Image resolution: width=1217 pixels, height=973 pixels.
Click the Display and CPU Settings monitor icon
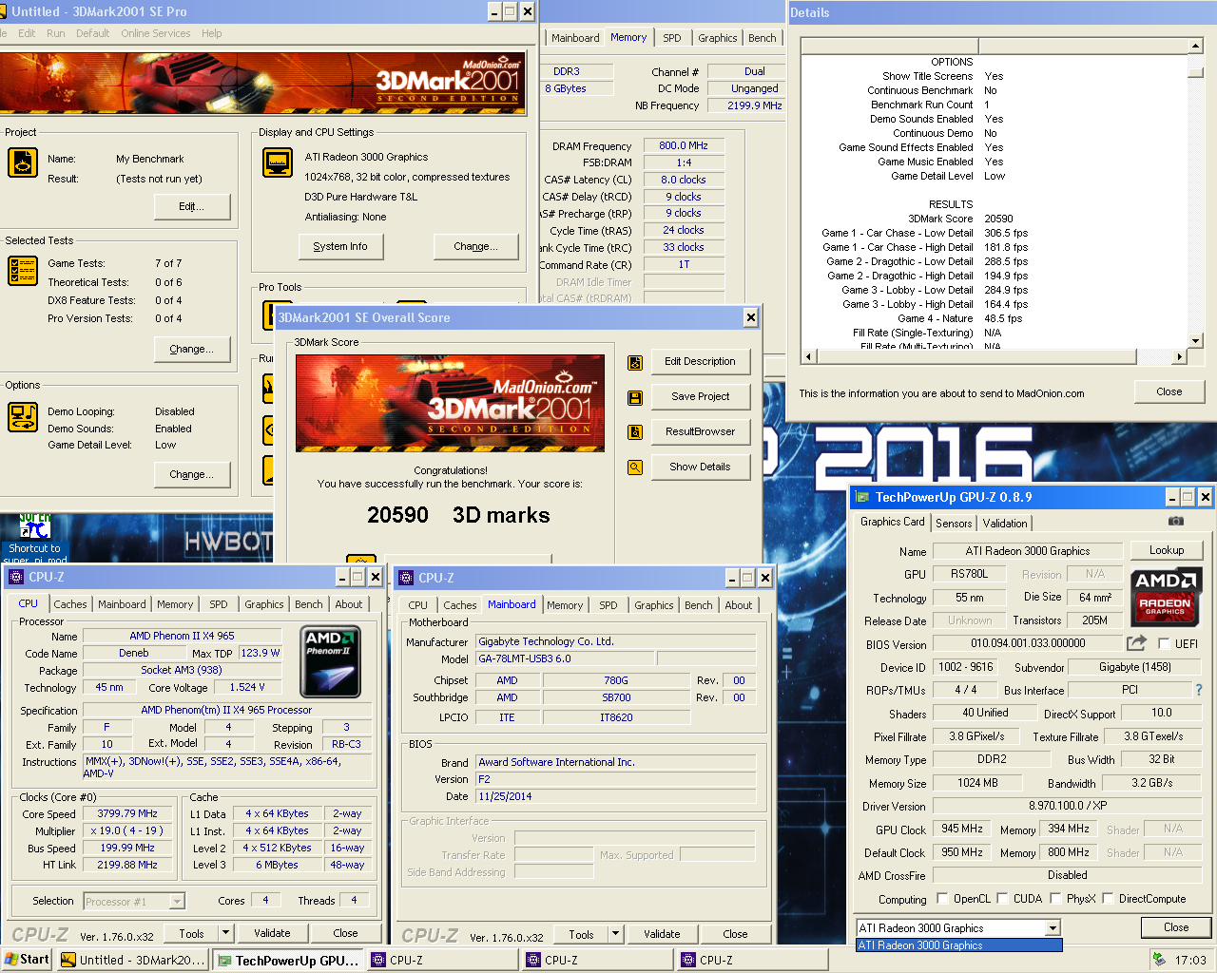click(278, 162)
